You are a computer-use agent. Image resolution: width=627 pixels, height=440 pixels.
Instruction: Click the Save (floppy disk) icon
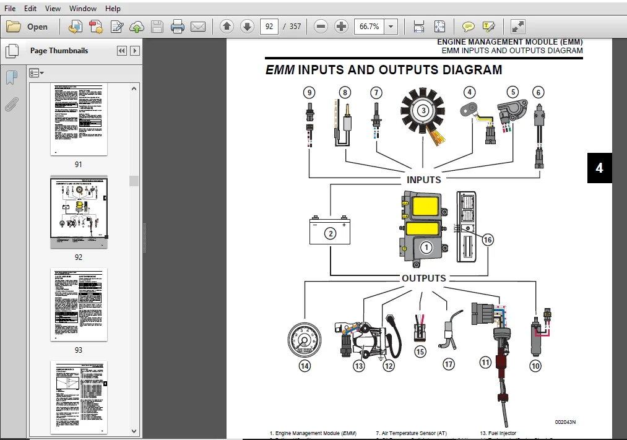click(x=157, y=27)
